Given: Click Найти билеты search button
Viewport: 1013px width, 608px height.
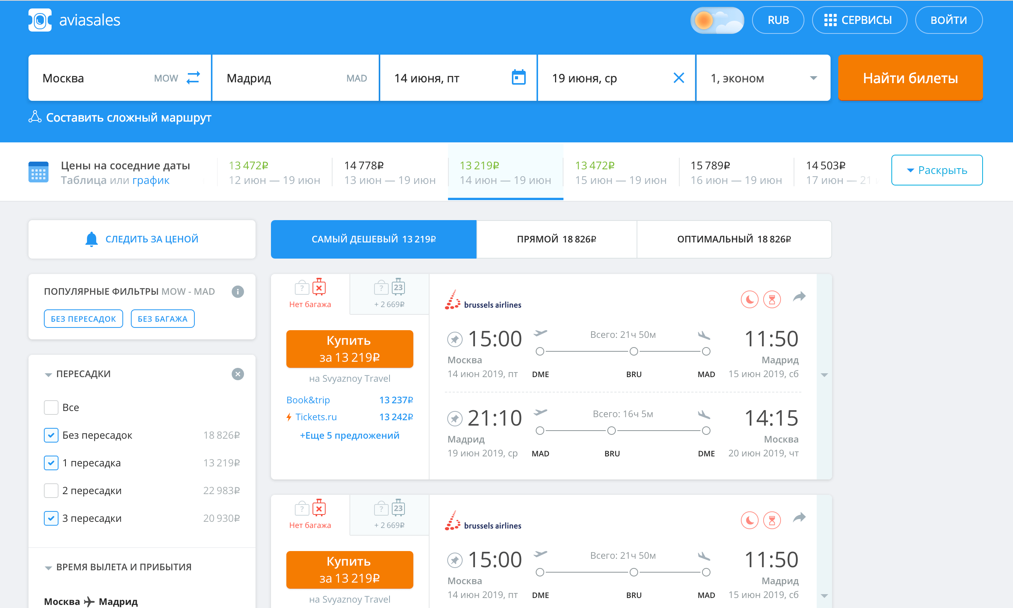Looking at the screenshot, I should [x=910, y=78].
